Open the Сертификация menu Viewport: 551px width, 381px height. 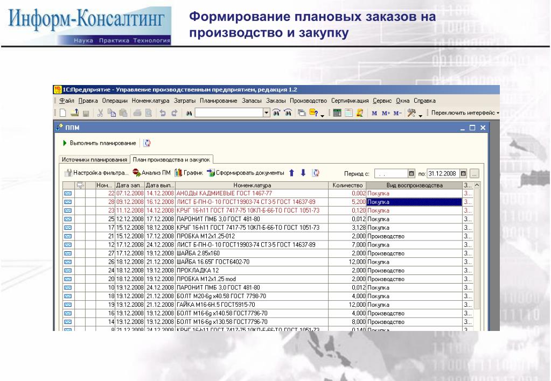coord(350,101)
